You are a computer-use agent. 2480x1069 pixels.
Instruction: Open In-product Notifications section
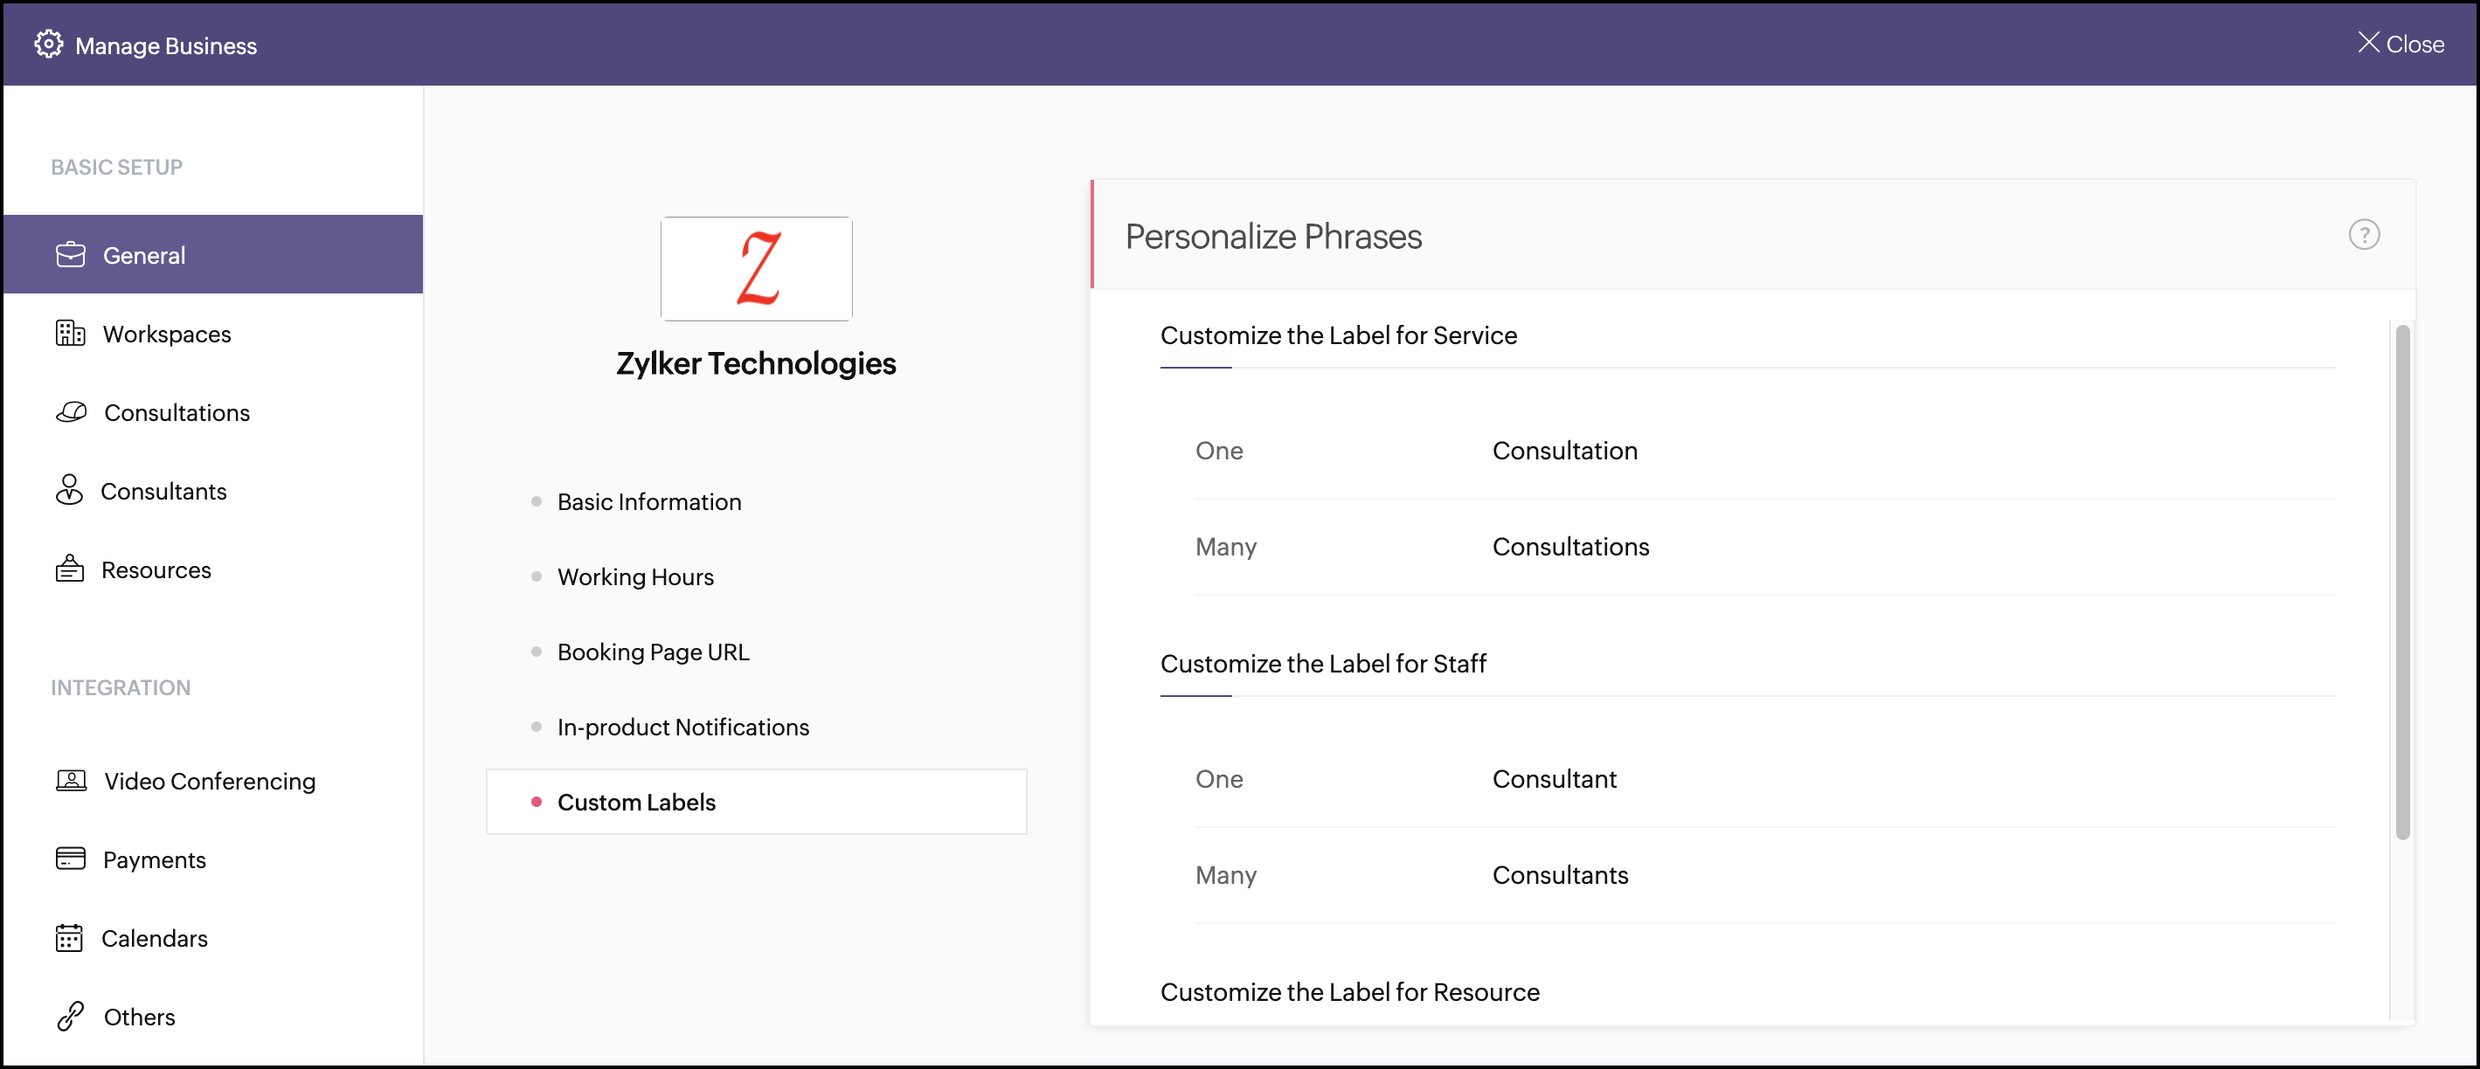(682, 728)
